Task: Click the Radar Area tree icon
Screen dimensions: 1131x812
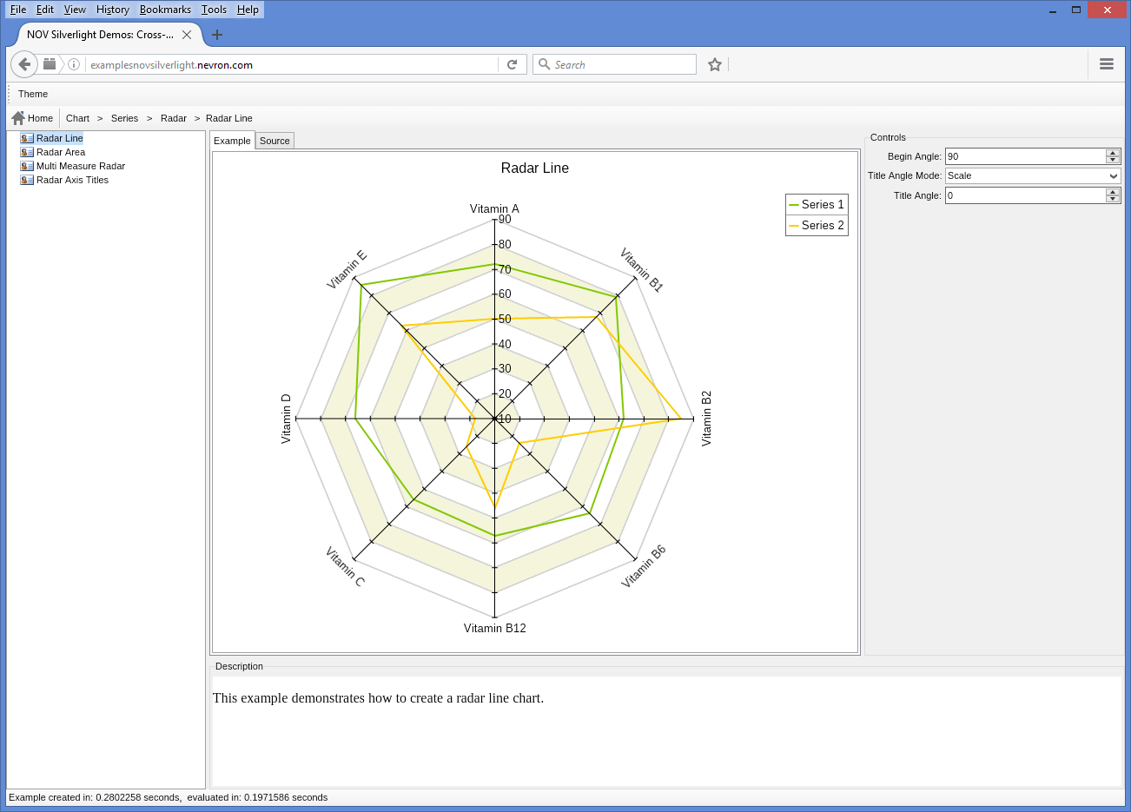Action: pyautogui.click(x=27, y=152)
